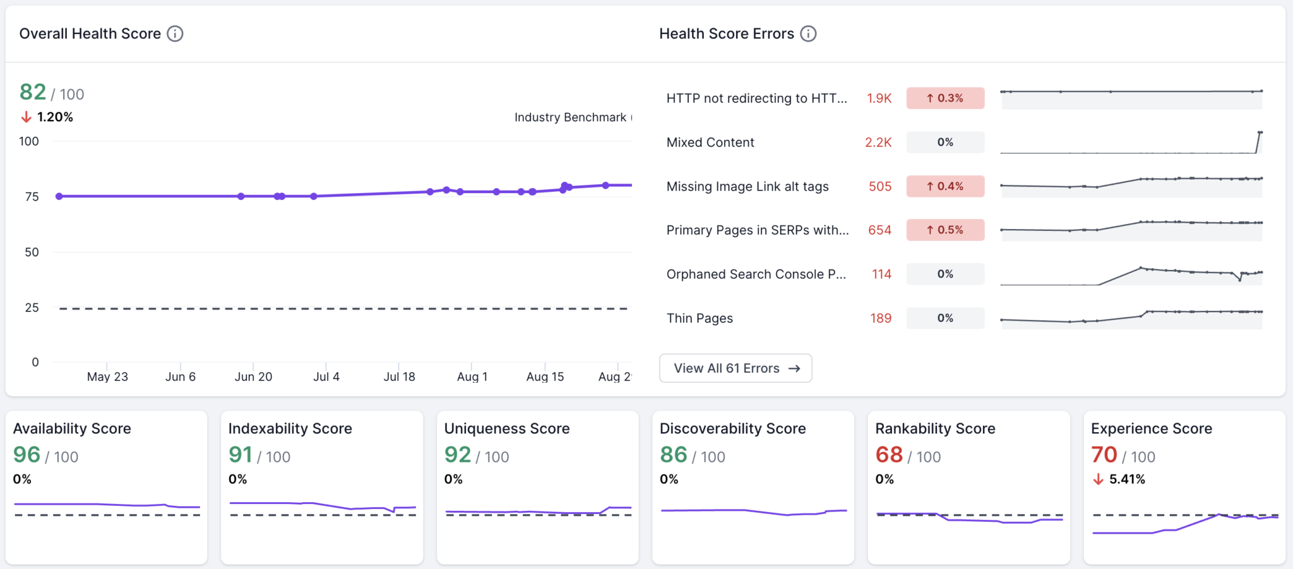The height and width of the screenshot is (569, 1293).
Task: Click the Industry Benchmark legend label
Action: [x=570, y=117]
